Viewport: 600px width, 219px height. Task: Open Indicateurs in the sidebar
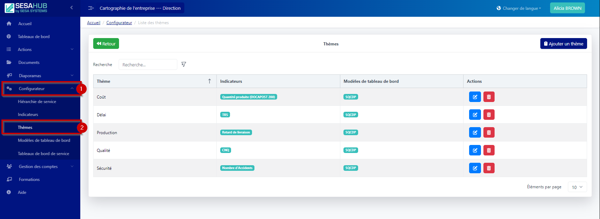coord(28,115)
